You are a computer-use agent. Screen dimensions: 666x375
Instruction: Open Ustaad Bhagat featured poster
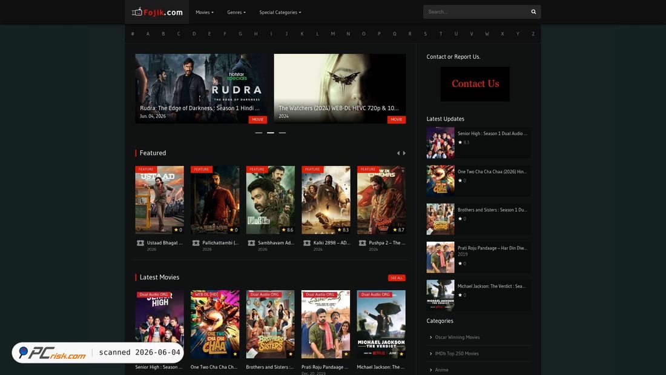coord(160,200)
